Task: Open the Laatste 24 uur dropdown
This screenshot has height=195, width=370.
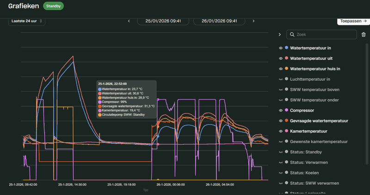Action: (x=27, y=21)
